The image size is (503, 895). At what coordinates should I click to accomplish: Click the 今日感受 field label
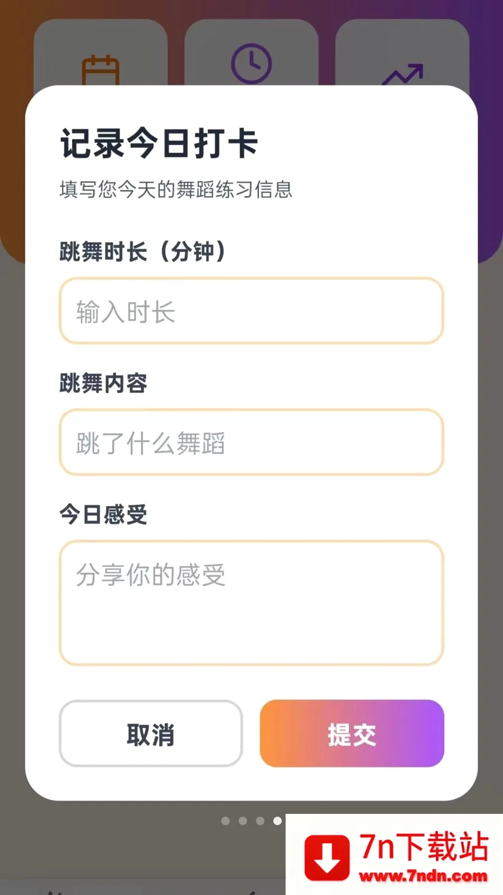pos(103,514)
